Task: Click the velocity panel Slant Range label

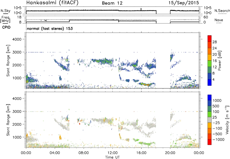Action: point(8,120)
